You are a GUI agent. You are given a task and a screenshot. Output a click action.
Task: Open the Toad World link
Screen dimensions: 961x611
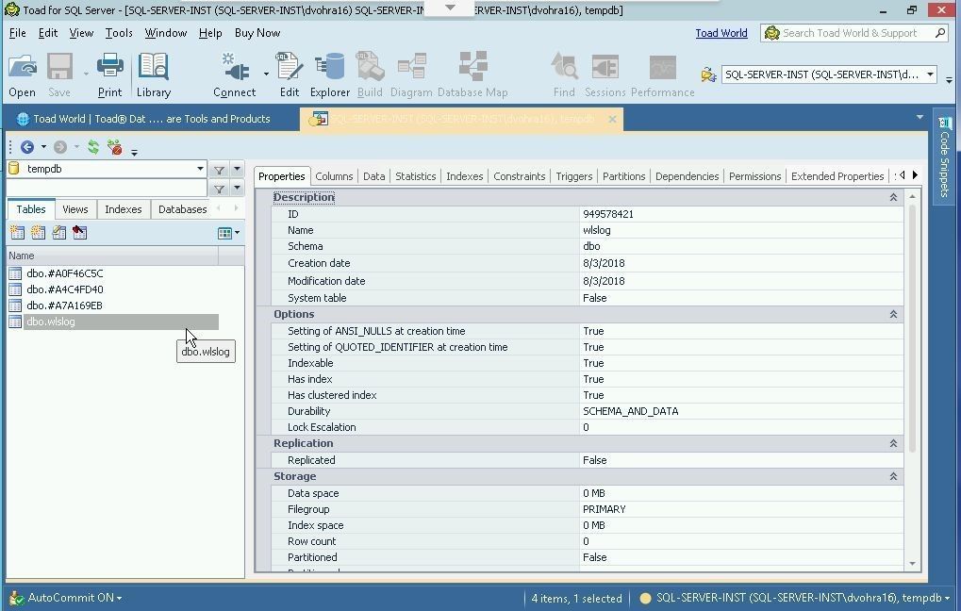pos(721,33)
